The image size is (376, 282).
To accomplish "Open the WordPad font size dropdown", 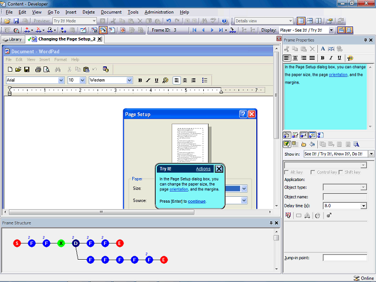I will 82,80.
